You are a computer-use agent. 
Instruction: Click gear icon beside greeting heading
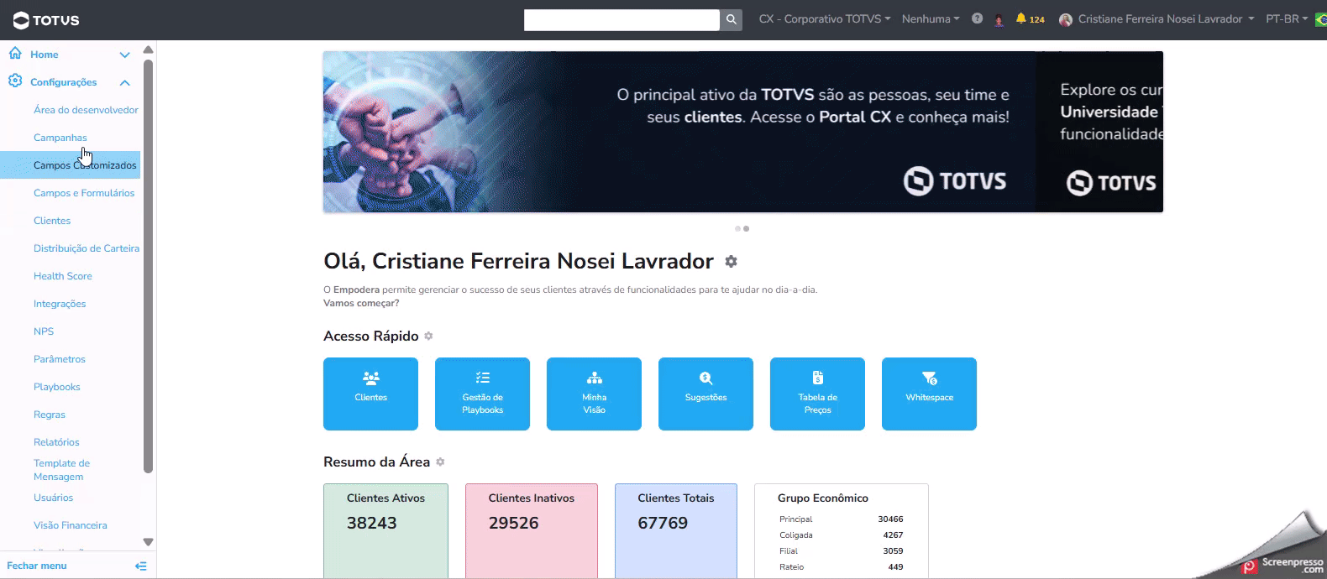[731, 262]
